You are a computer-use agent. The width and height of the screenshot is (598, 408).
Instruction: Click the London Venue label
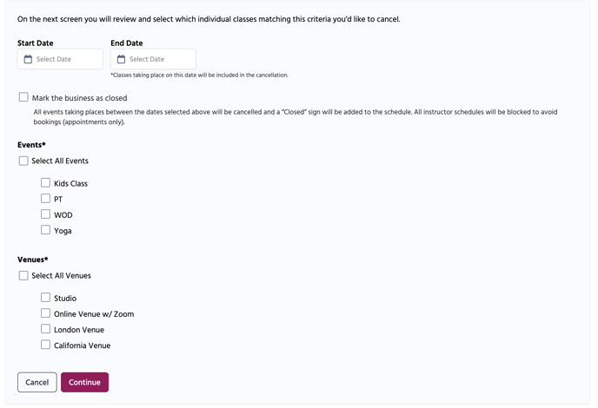click(79, 330)
